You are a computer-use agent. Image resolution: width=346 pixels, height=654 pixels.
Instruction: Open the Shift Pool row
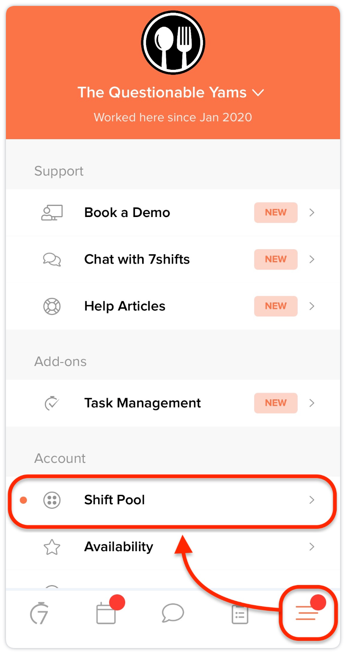tap(173, 500)
